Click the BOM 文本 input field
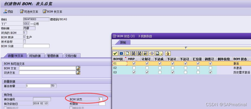 click(48, 68)
